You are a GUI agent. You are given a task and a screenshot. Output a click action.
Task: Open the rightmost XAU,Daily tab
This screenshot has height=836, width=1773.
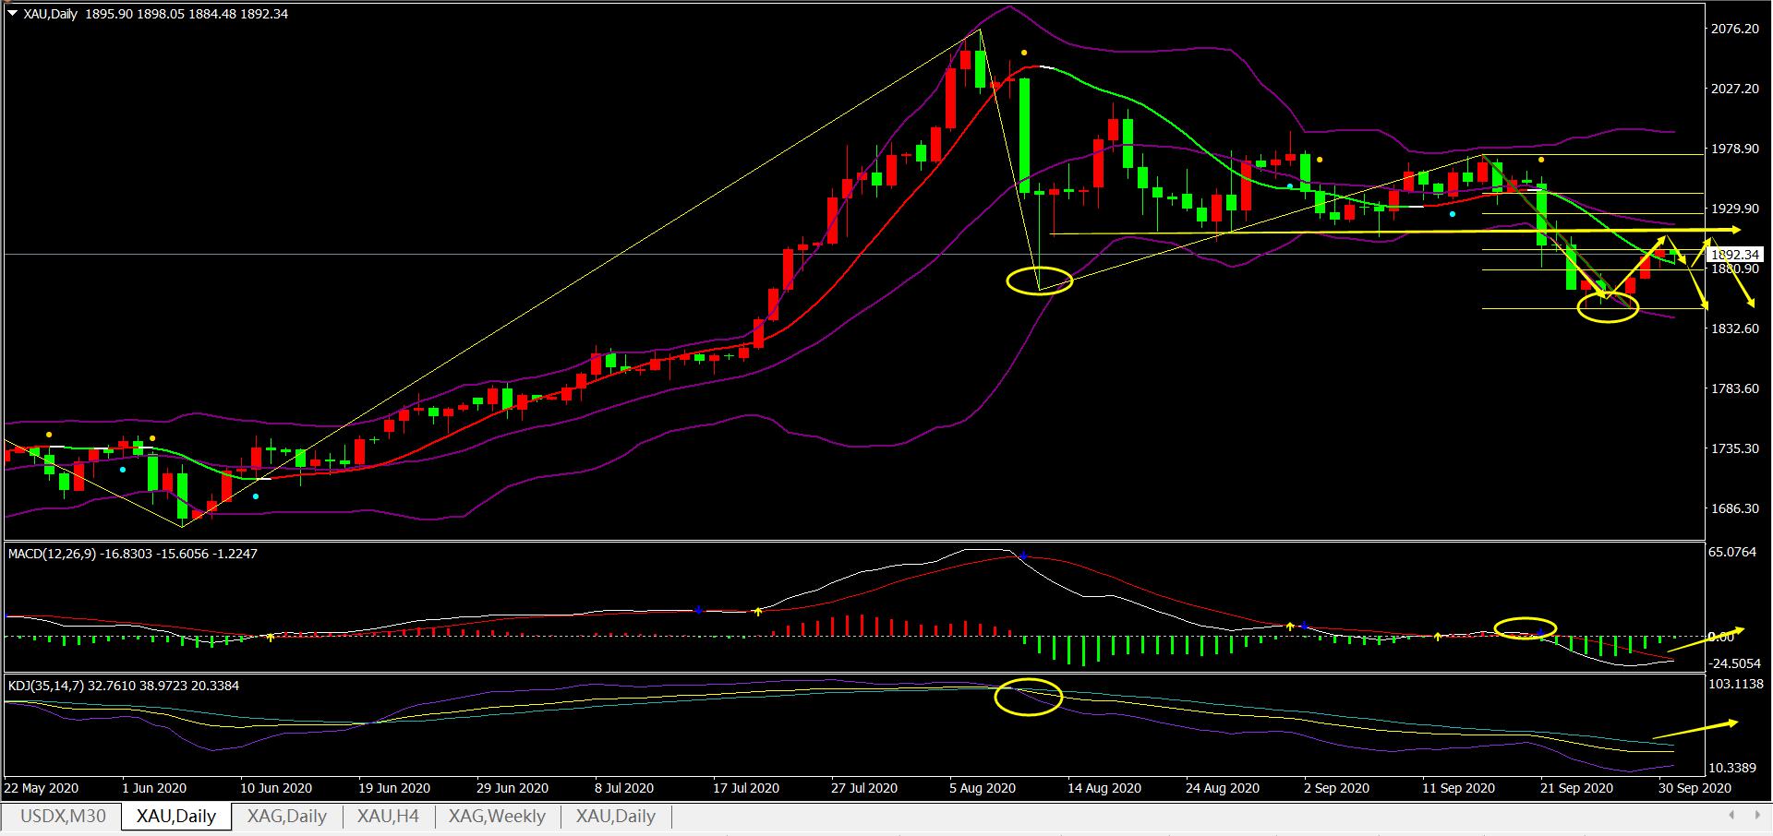click(615, 817)
